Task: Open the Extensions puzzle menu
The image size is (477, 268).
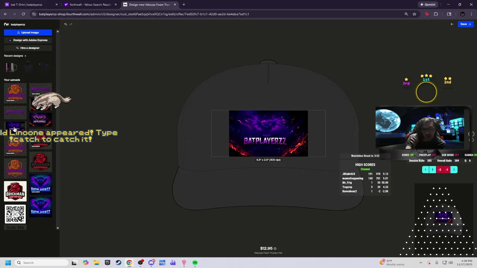Action: tap(436, 14)
